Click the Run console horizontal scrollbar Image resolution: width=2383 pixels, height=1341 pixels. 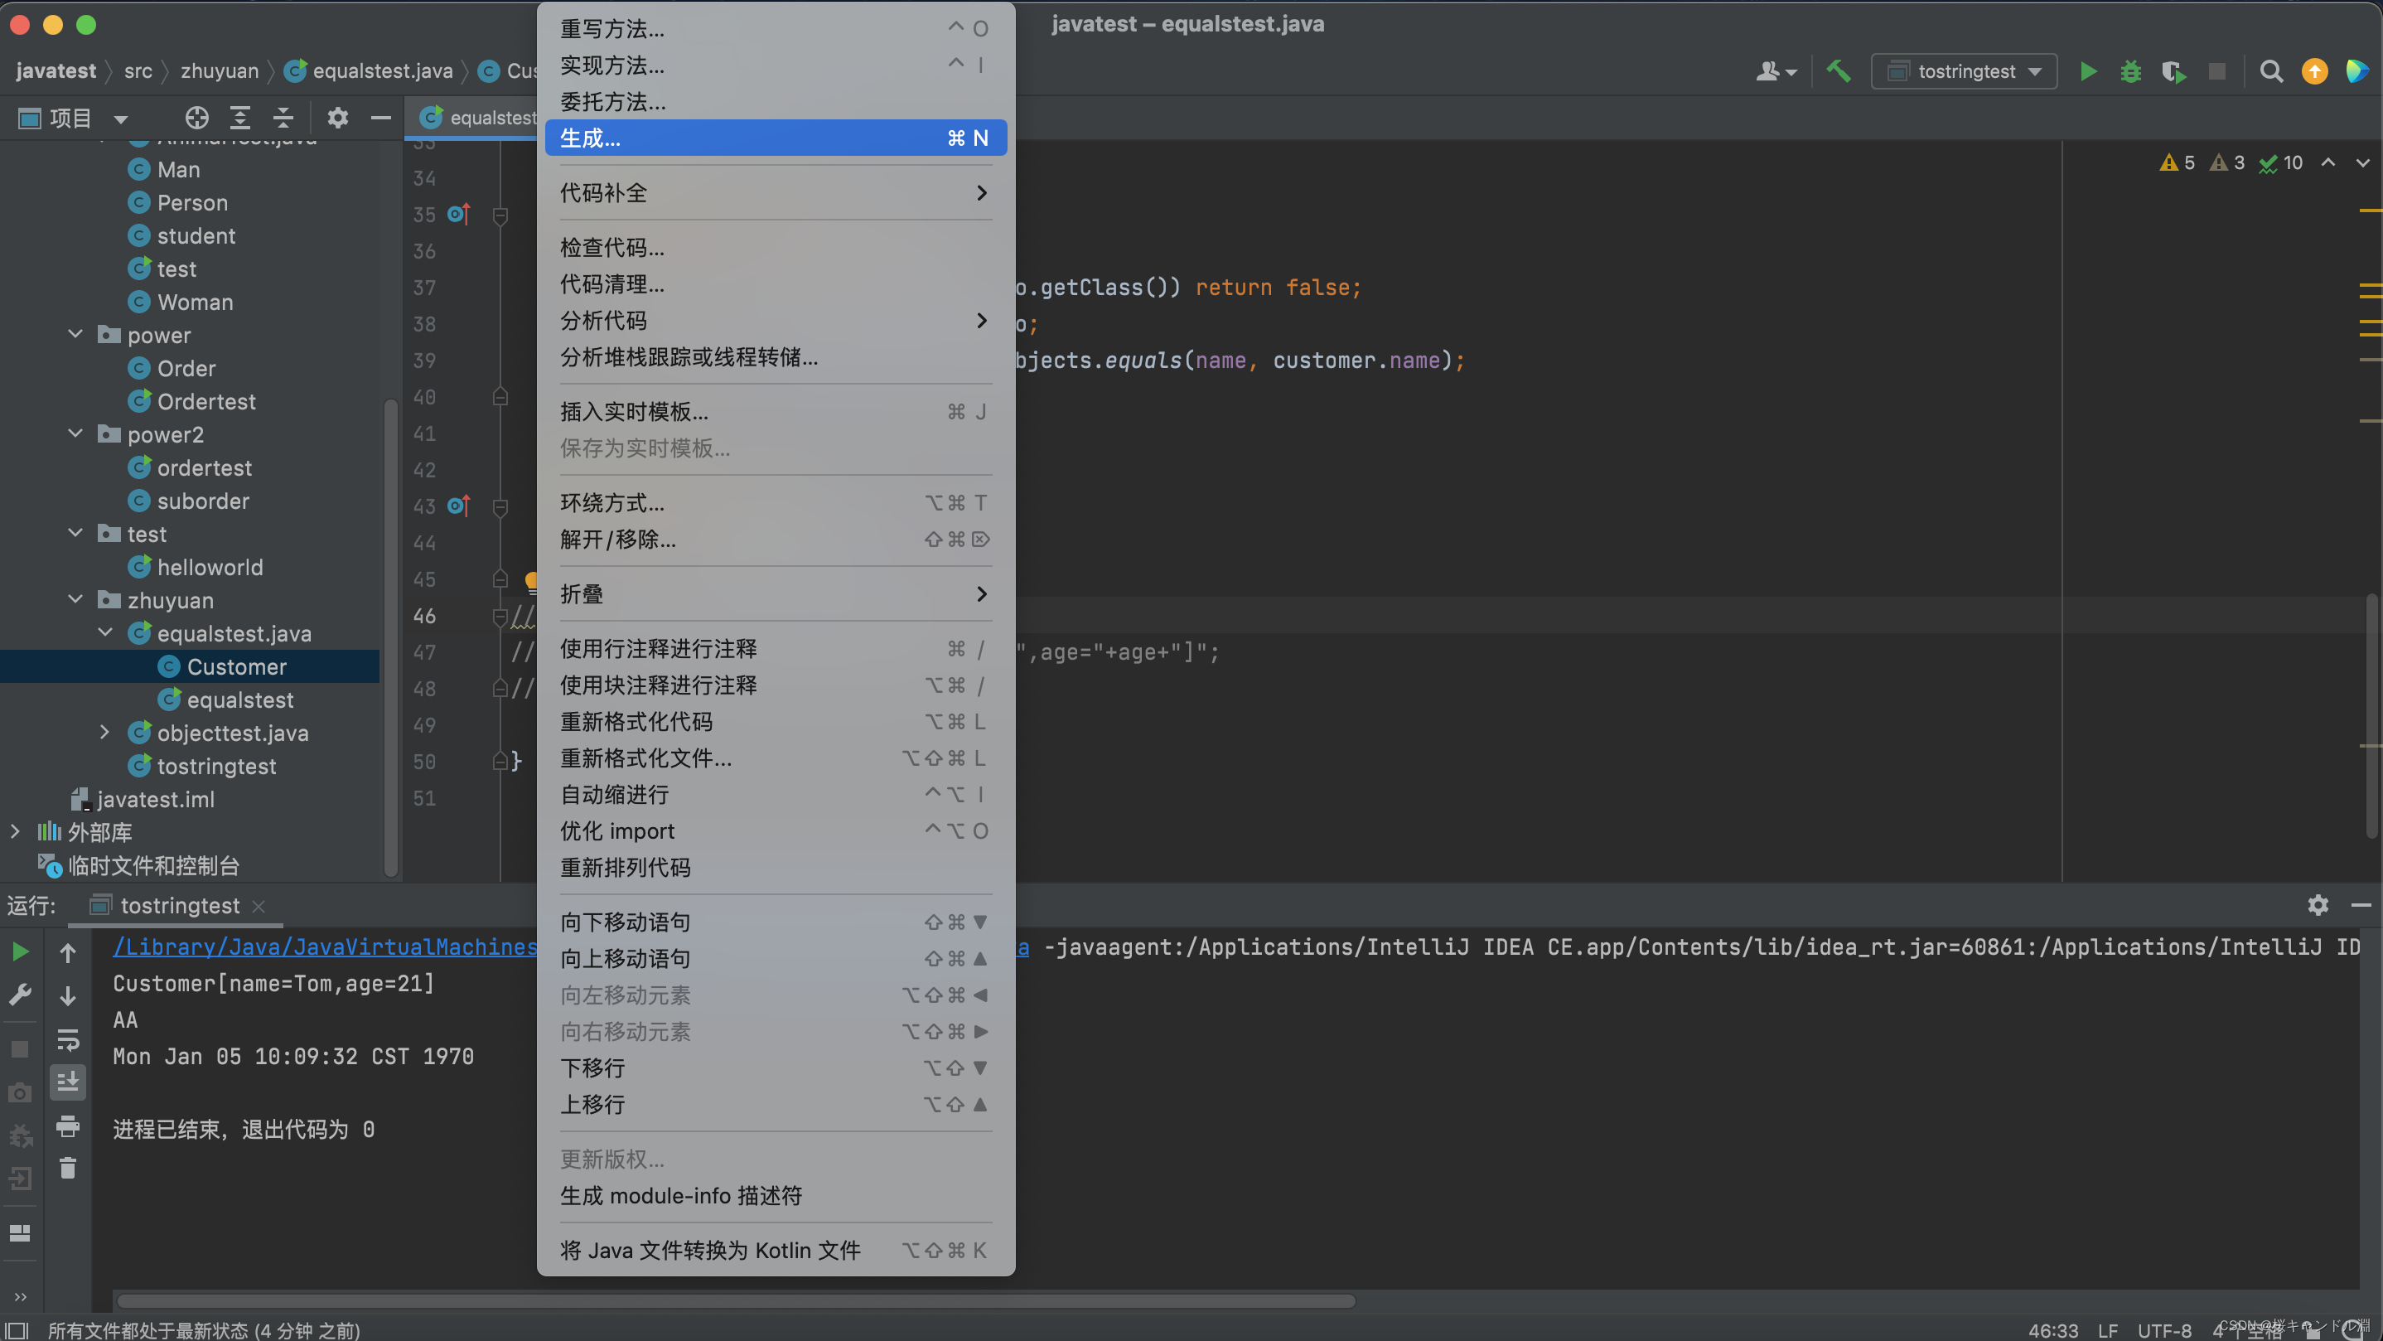tap(736, 1300)
